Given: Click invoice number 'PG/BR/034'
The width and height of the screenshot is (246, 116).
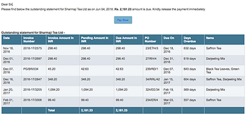Looking at the screenshot, I should point(31,69).
